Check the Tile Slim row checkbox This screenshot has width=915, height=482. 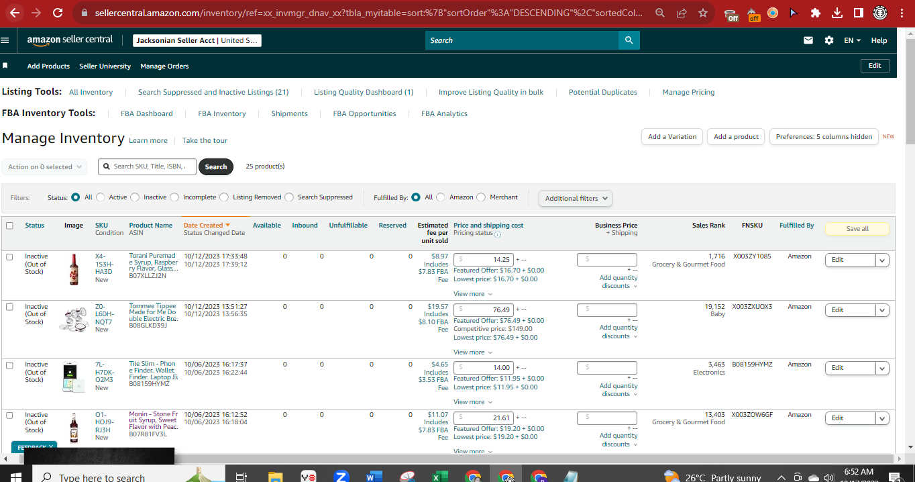pyautogui.click(x=9, y=365)
